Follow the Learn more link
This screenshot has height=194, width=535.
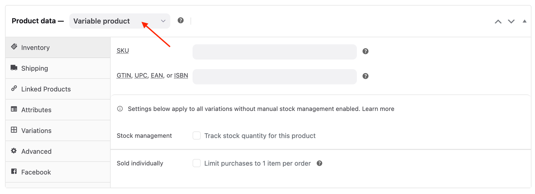tap(378, 109)
